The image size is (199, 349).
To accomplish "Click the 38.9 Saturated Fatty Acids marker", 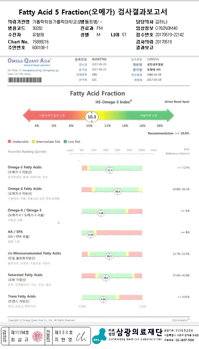I will (106, 278).
